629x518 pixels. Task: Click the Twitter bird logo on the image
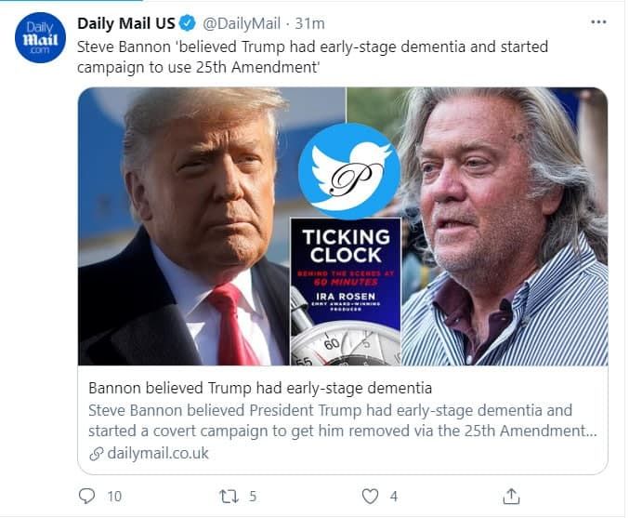[348, 171]
